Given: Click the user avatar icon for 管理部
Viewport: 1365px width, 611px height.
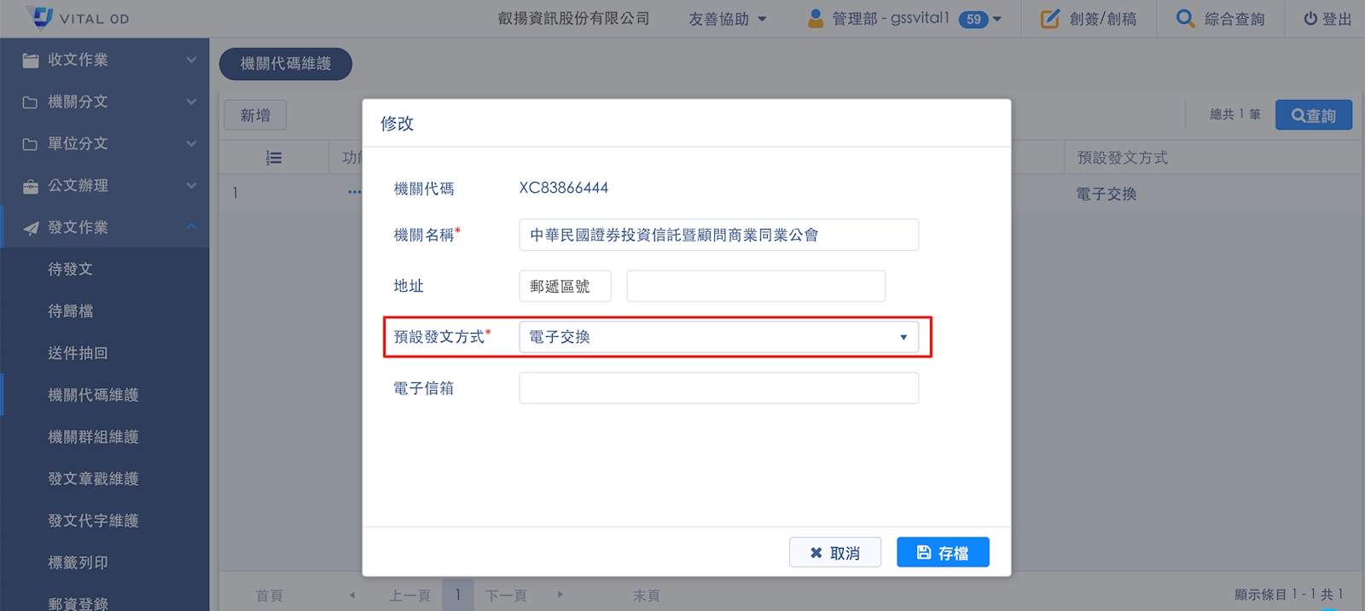Looking at the screenshot, I should point(816,18).
